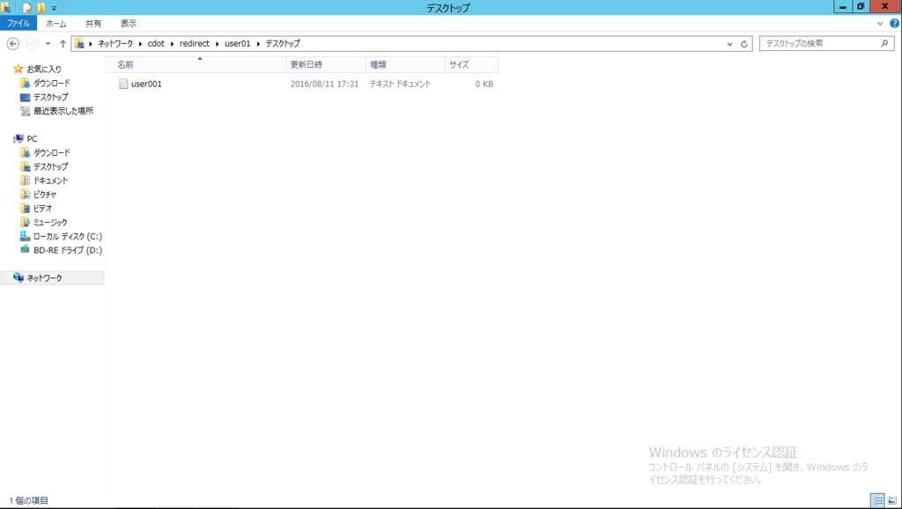
Task: Select お気に入り star icon in the navigation pane
Action: click(18, 69)
